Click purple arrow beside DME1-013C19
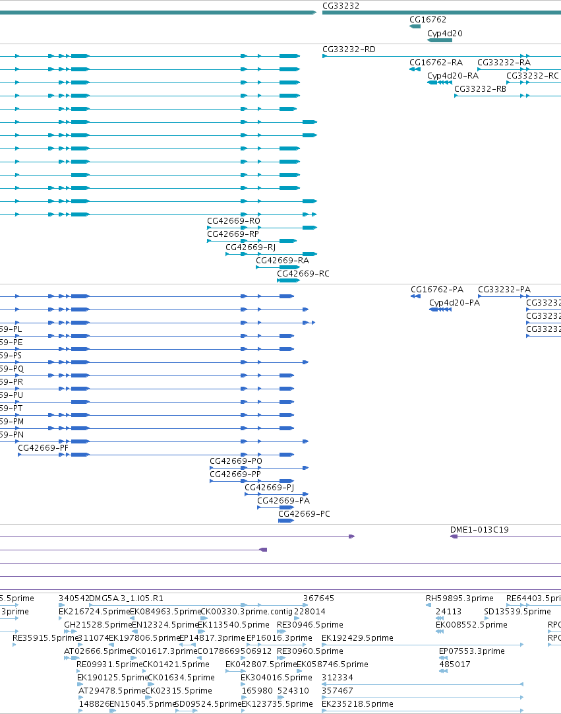The height and width of the screenshot is (714, 561). 454,536
